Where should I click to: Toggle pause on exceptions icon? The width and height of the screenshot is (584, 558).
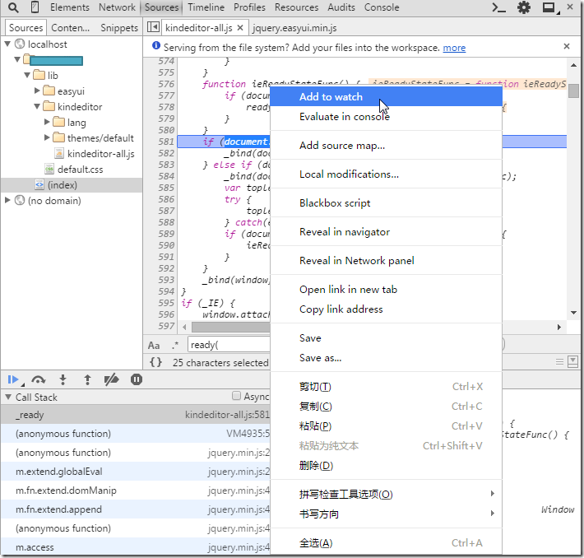(137, 379)
